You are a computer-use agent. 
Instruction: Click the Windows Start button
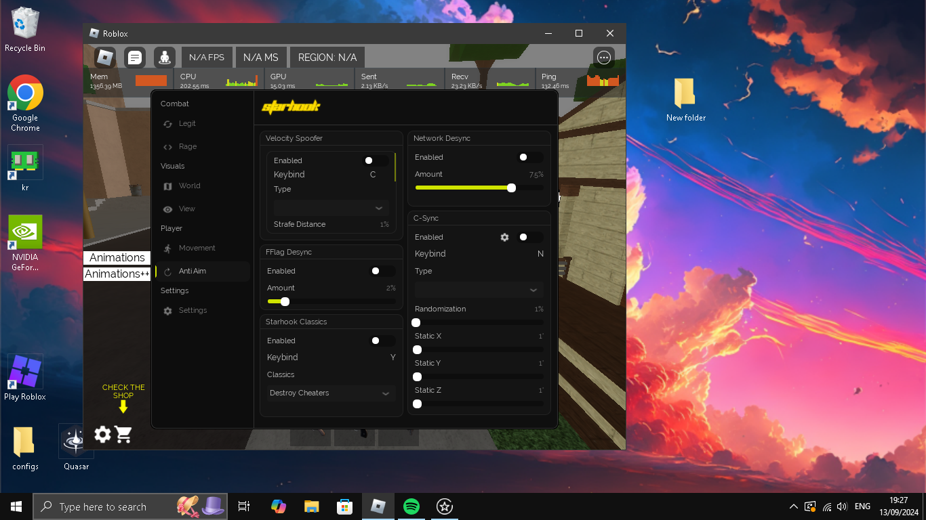16,506
